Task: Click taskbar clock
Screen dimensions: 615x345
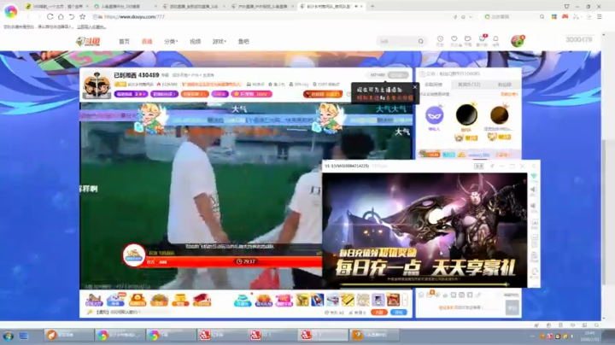Action: tap(589, 336)
